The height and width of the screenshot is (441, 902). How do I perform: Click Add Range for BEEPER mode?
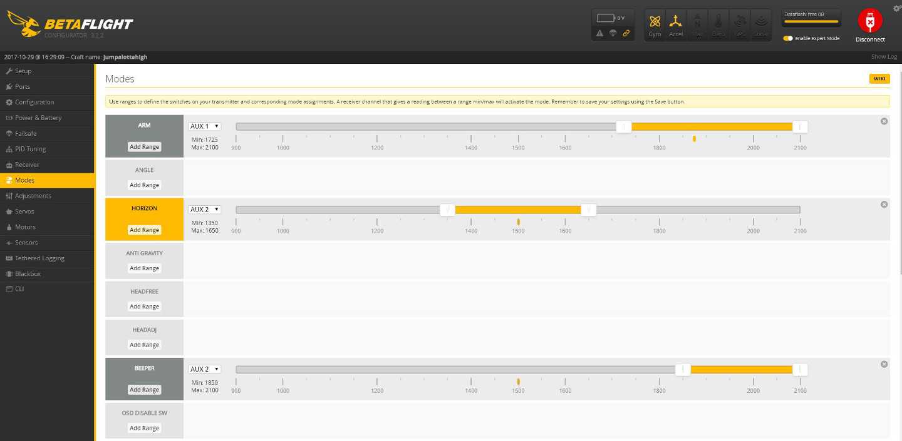pos(144,390)
